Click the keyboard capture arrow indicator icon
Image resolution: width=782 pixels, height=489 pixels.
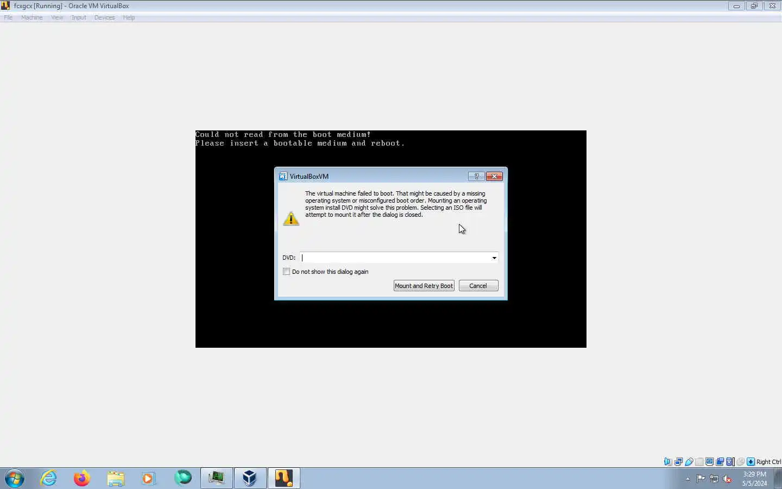pyautogui.click(x=751, y=462)
